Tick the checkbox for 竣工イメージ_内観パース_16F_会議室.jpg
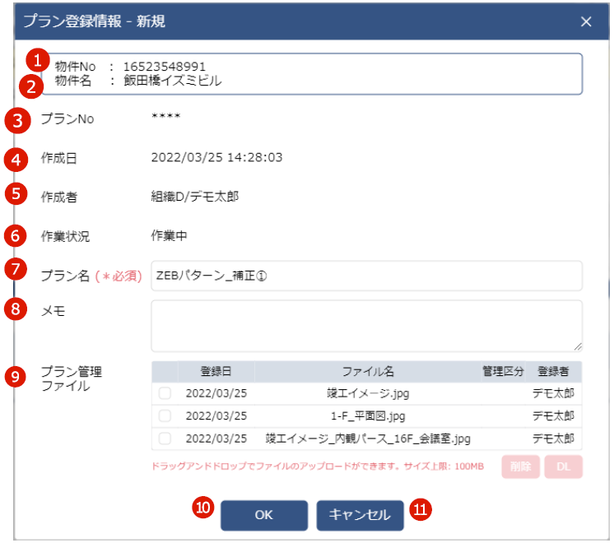Image resolution: width=614 pixels, height=543 pixels. point(165,439)
